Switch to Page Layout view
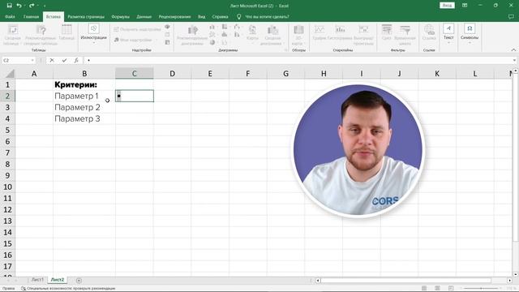The image size is (519, 292). pyautogui.click(x=437, y=289)
